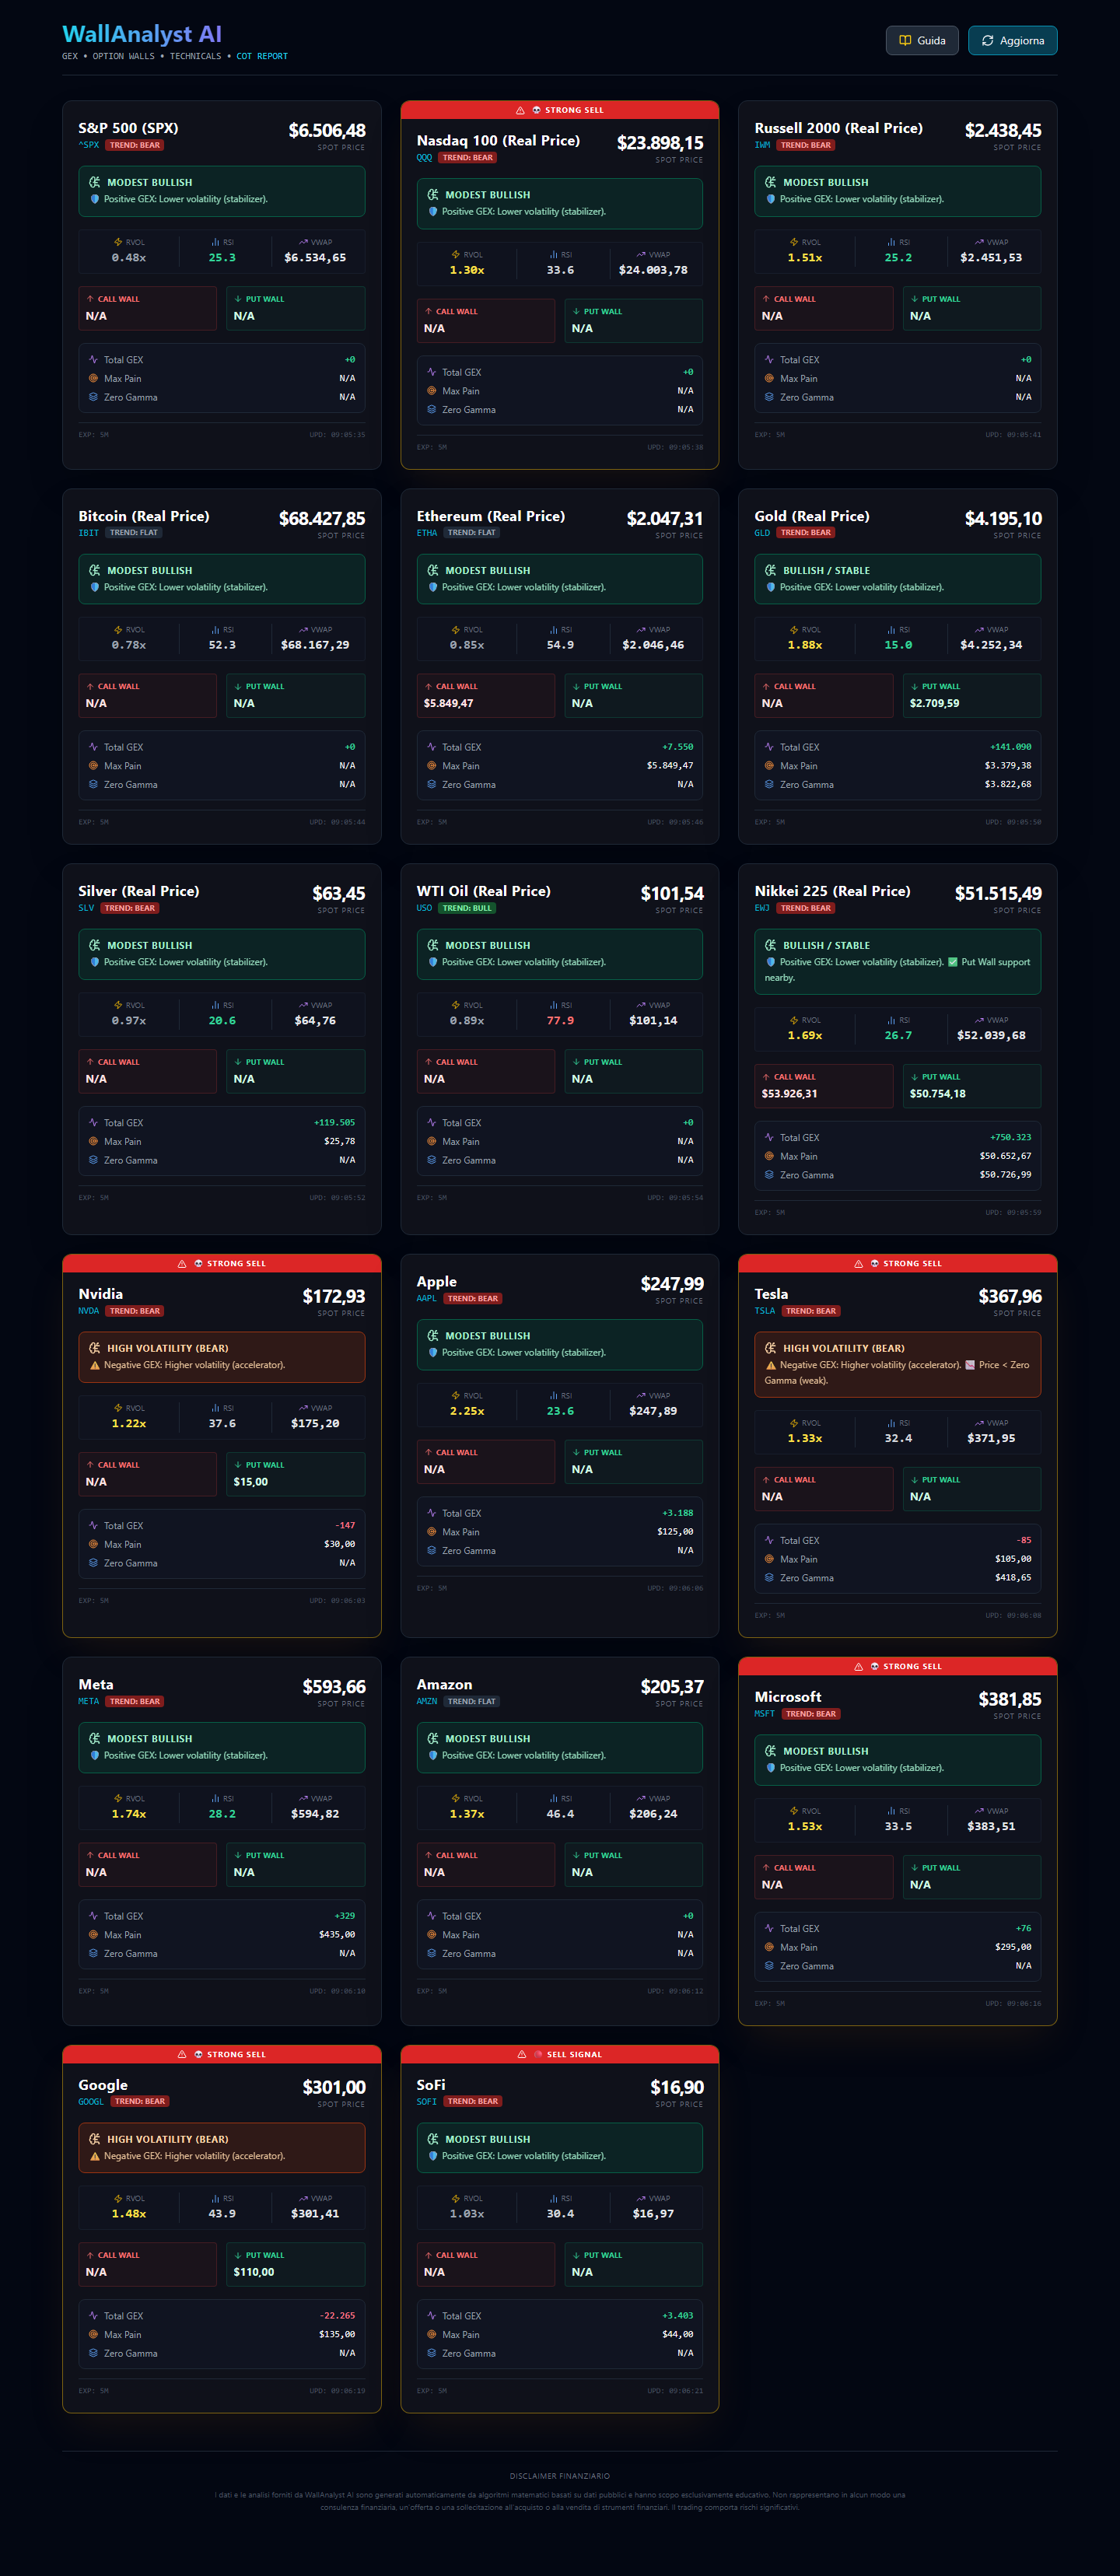Click the SELL SIGNAL banner on SoFi
Screen dimensions: 1120x2576
[559, 2054]
